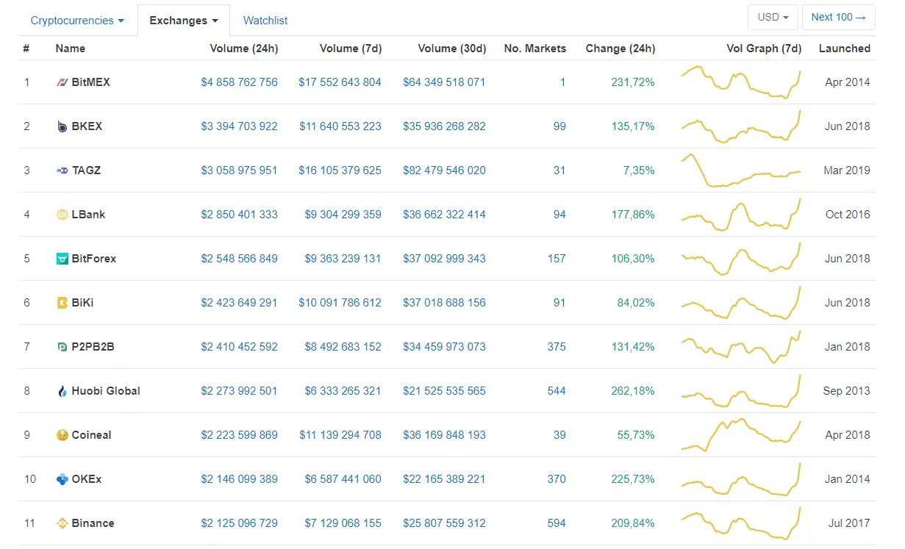Image resolution: width=905 pixels, height=549 pixels.
Task: Open the BitForex exchange name link
Action: coord(94,259)
